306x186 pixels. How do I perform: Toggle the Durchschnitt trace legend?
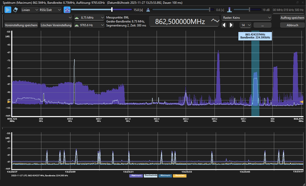[150, 176]
